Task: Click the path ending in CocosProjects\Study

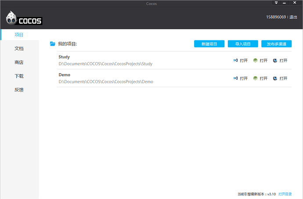Action: (x=105, y=64)
